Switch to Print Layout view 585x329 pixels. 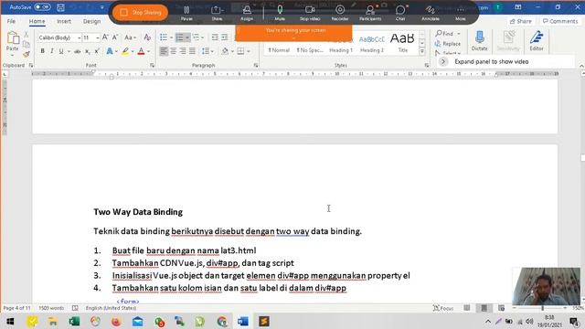coord(484,308)
